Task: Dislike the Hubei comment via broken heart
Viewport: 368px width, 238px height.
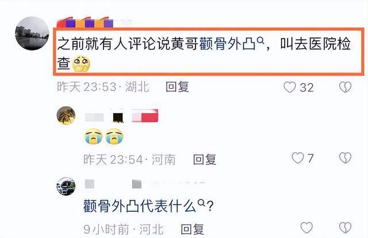Action: (345, 87)
